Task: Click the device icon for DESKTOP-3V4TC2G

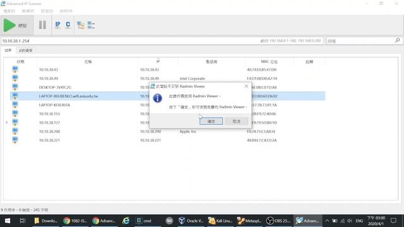Action: [15, 87]
